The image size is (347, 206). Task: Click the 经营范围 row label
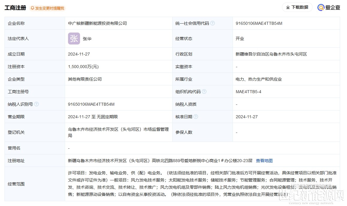point(16,184)
